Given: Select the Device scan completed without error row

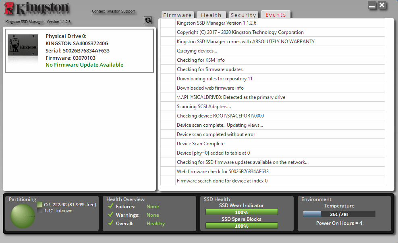Looking at the screenshot, I should pos(273,134).
